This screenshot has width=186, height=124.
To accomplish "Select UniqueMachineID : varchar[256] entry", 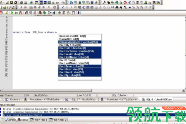I will tap(80, 42).
